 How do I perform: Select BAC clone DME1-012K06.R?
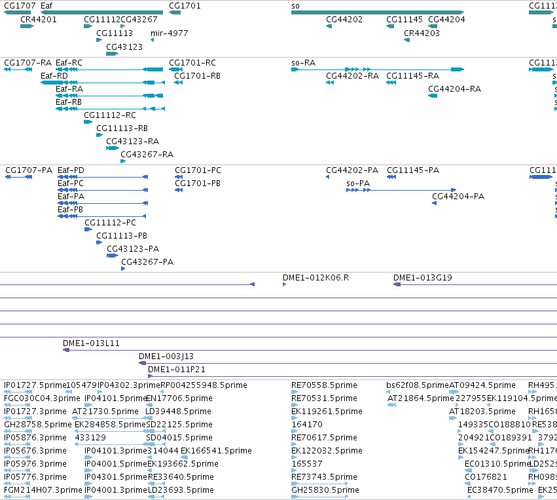tap(315, 278)
